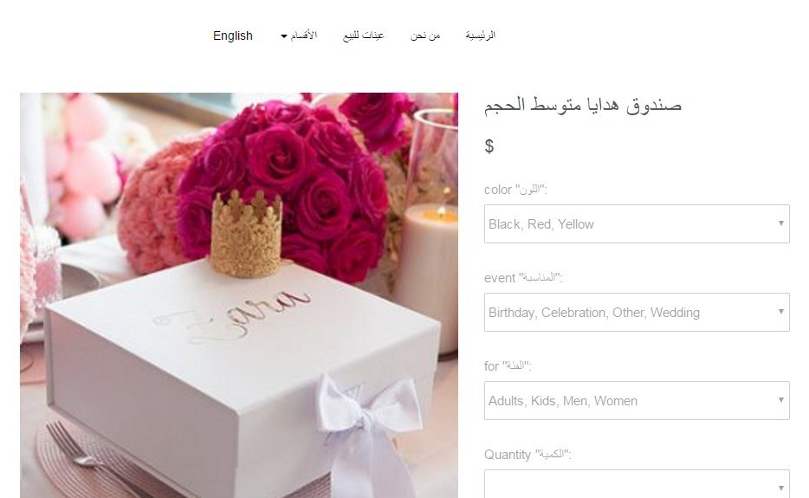
Task: Click the product title صندوق هدايا متوسط الحجم
Action: click(x=583, y=105)
